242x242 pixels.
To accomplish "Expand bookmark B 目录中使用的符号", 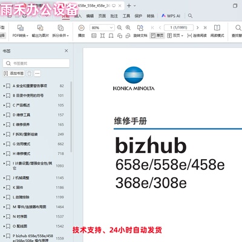I will pos(4,96).
